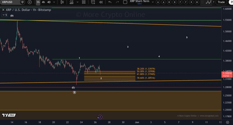This screenshot has height=125, width=233.
Task: Switch to the 4h timeframe
Action: tap(43, 2)
